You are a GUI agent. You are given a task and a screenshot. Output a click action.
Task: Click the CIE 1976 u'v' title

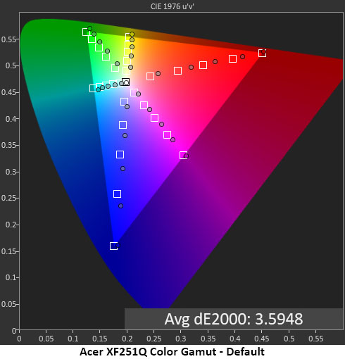tap(172, 6)
